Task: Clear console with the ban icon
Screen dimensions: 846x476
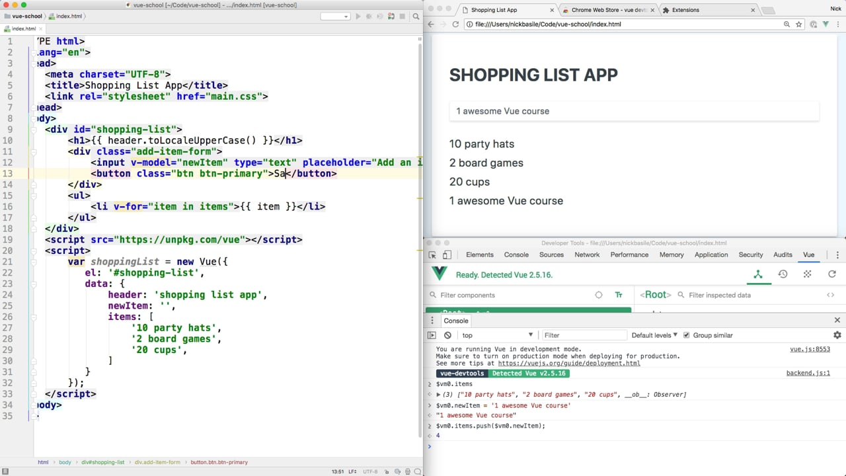Action: pyautogui.click(x=447, y=335)
